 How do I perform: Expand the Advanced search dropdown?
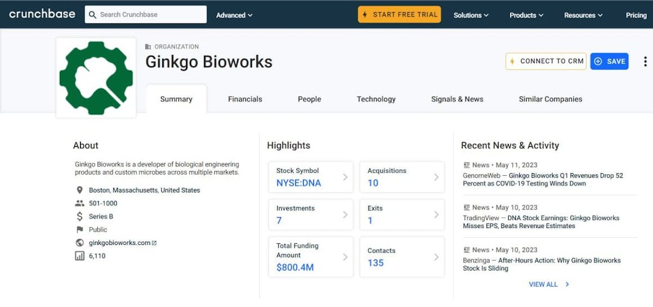(x=234, y=15)
